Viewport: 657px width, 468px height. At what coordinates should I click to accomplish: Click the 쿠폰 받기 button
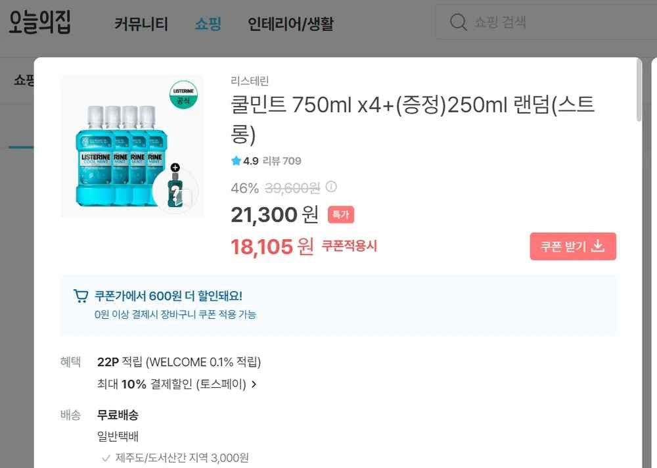(573, 246)
